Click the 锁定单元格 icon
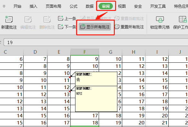This screenshot has height=127, width=188. tap(160, 19)
